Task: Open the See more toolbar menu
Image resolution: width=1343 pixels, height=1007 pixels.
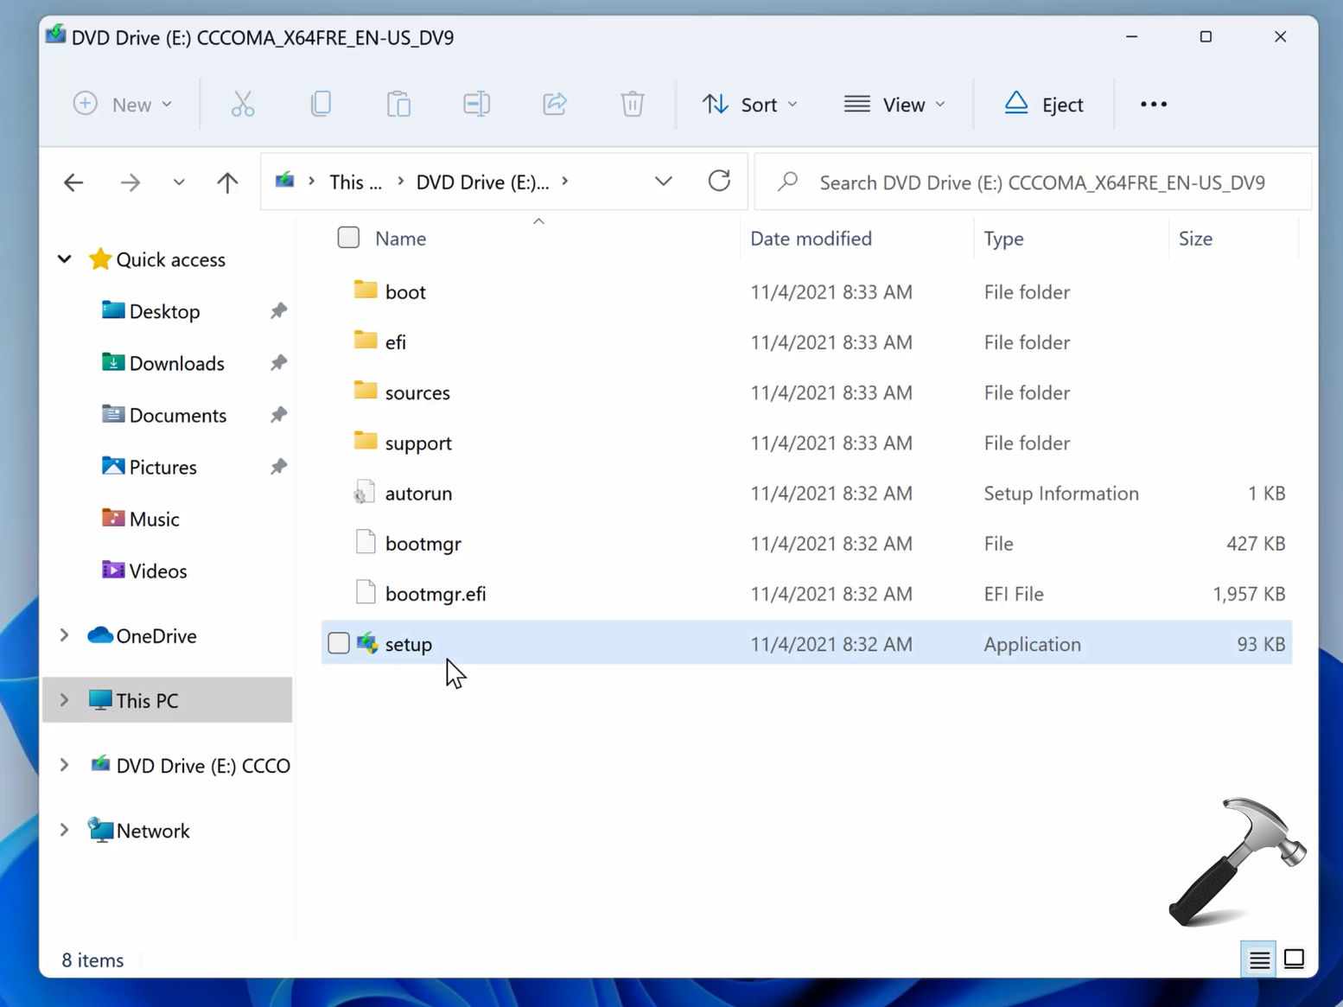Action: click(1154, 104)
